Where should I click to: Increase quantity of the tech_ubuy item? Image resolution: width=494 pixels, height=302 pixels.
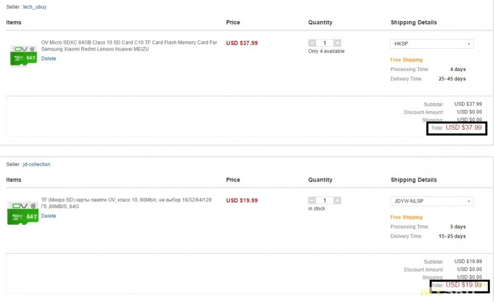pyautogui.click(x=337, y=43)
